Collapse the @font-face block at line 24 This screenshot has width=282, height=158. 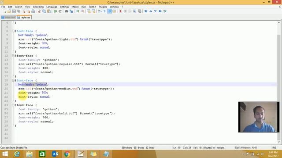(x=13, y=105)
